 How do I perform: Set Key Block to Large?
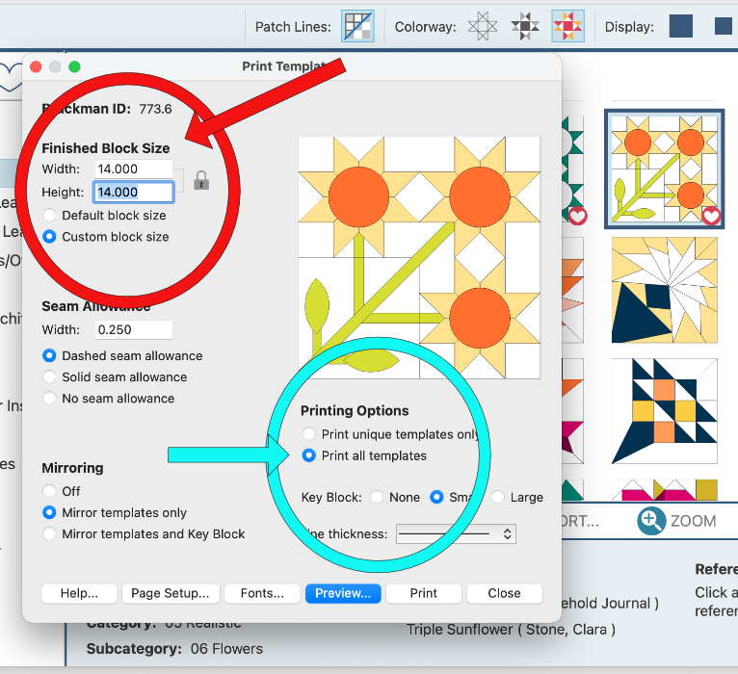click(x=498, y=498)
